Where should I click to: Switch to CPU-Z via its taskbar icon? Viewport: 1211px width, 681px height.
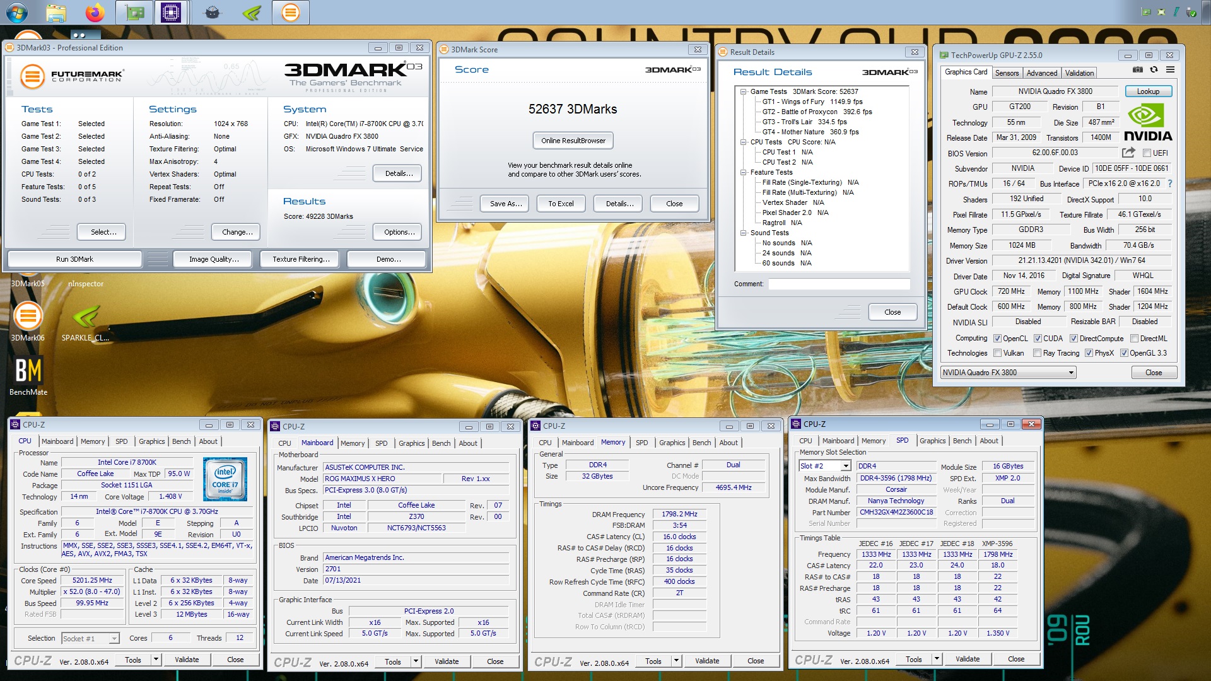coord(171,12)
